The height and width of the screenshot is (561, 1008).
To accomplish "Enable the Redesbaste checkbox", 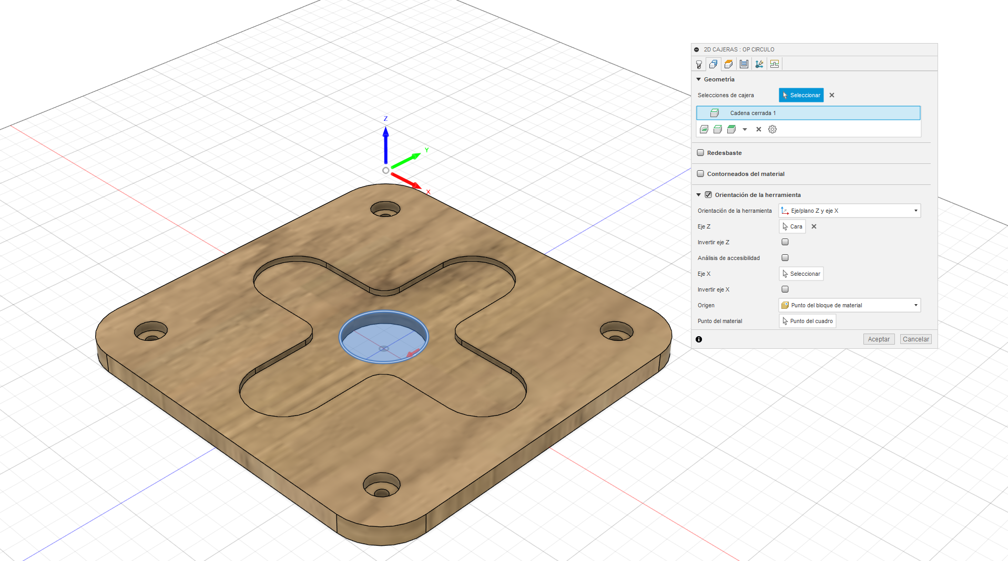I will (x=700, y=153).
